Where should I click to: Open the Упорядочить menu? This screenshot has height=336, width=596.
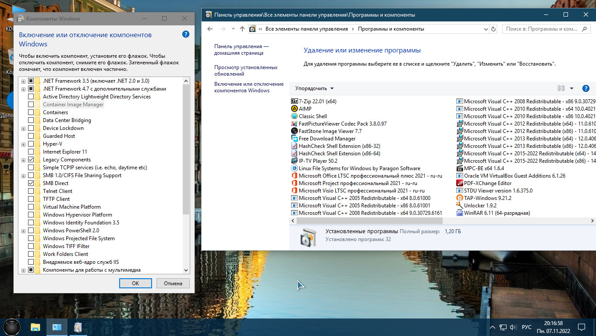314,88
